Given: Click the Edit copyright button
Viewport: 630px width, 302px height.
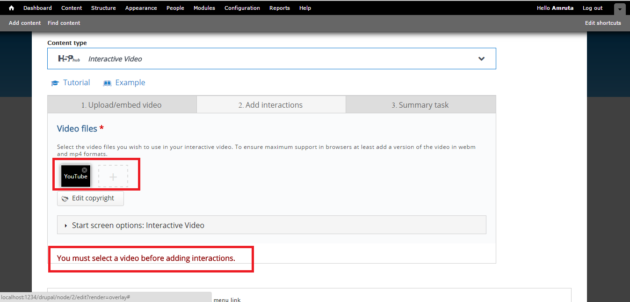Looking at the screenshot, I should tap(90, 198).
